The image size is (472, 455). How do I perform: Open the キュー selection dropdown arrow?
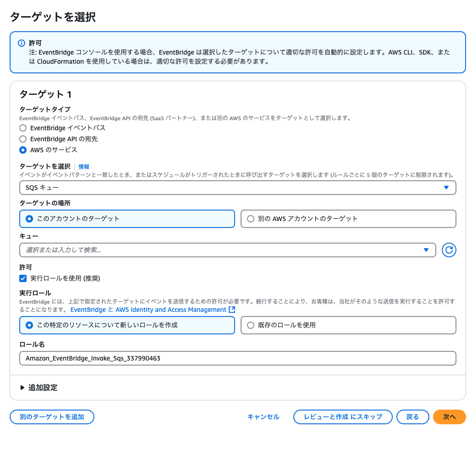point(426,250)
